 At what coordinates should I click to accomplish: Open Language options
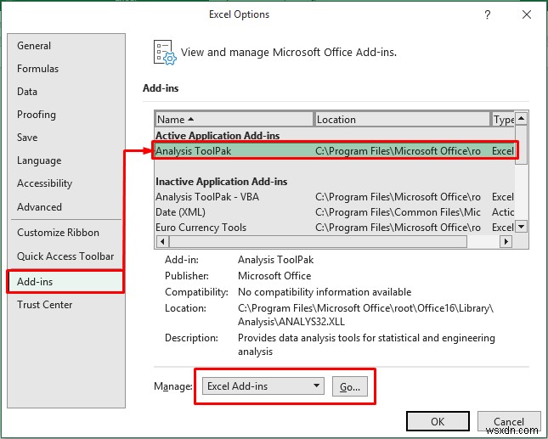39,160
